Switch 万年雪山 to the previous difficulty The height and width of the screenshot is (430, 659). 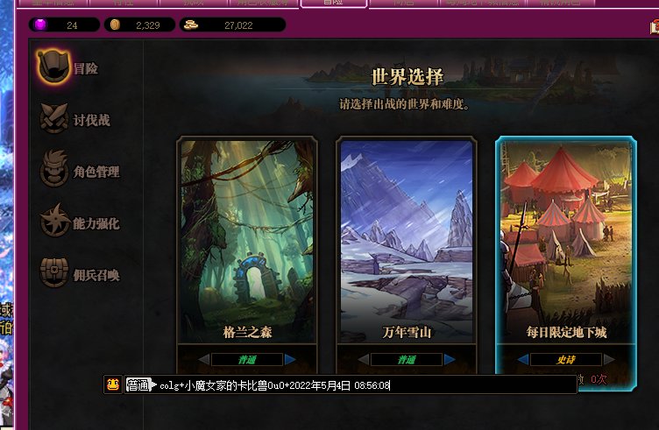tap(364, 359)
